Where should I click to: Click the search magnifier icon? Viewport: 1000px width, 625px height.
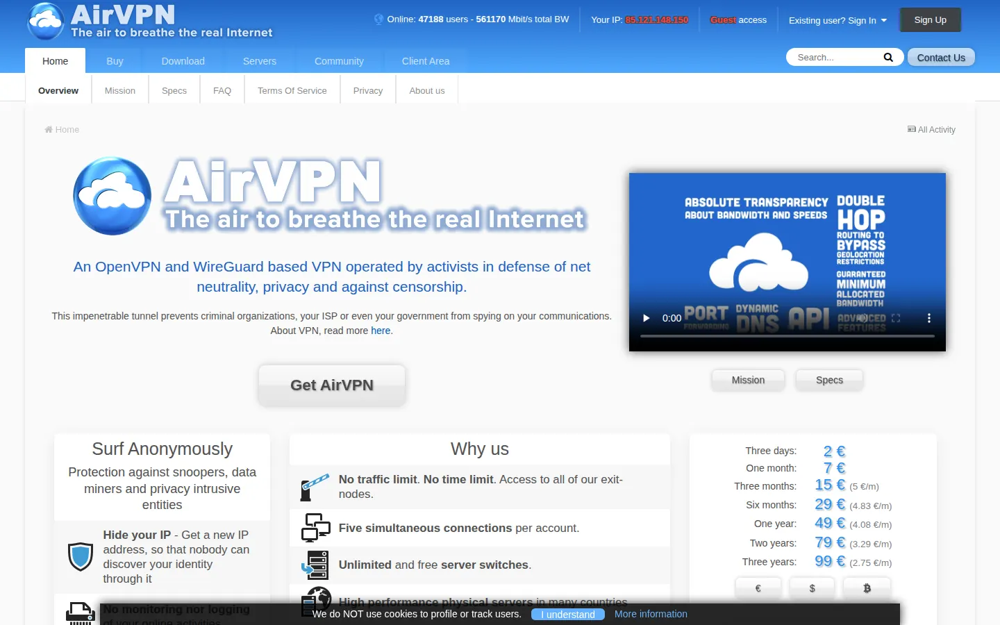(x=888, y=58)
